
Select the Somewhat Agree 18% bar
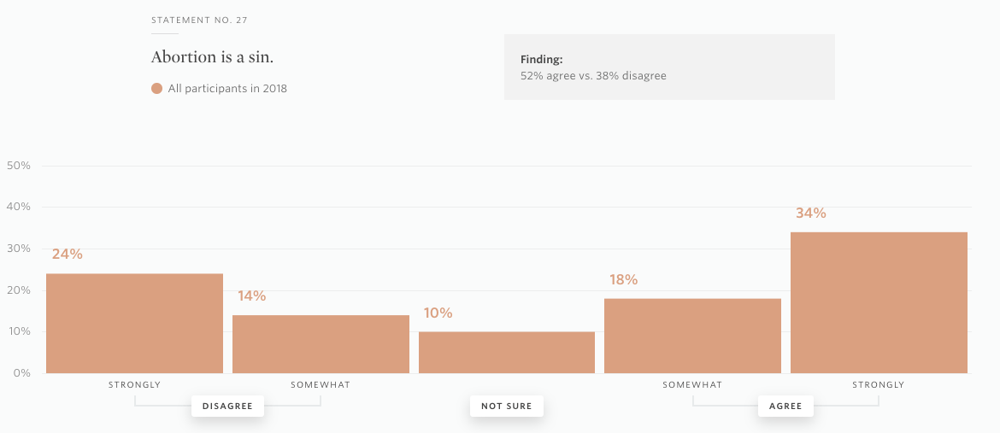(692, 336)
